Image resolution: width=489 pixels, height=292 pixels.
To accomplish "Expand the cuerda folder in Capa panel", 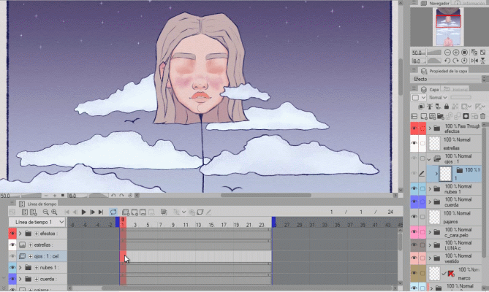I will (430, 201).
